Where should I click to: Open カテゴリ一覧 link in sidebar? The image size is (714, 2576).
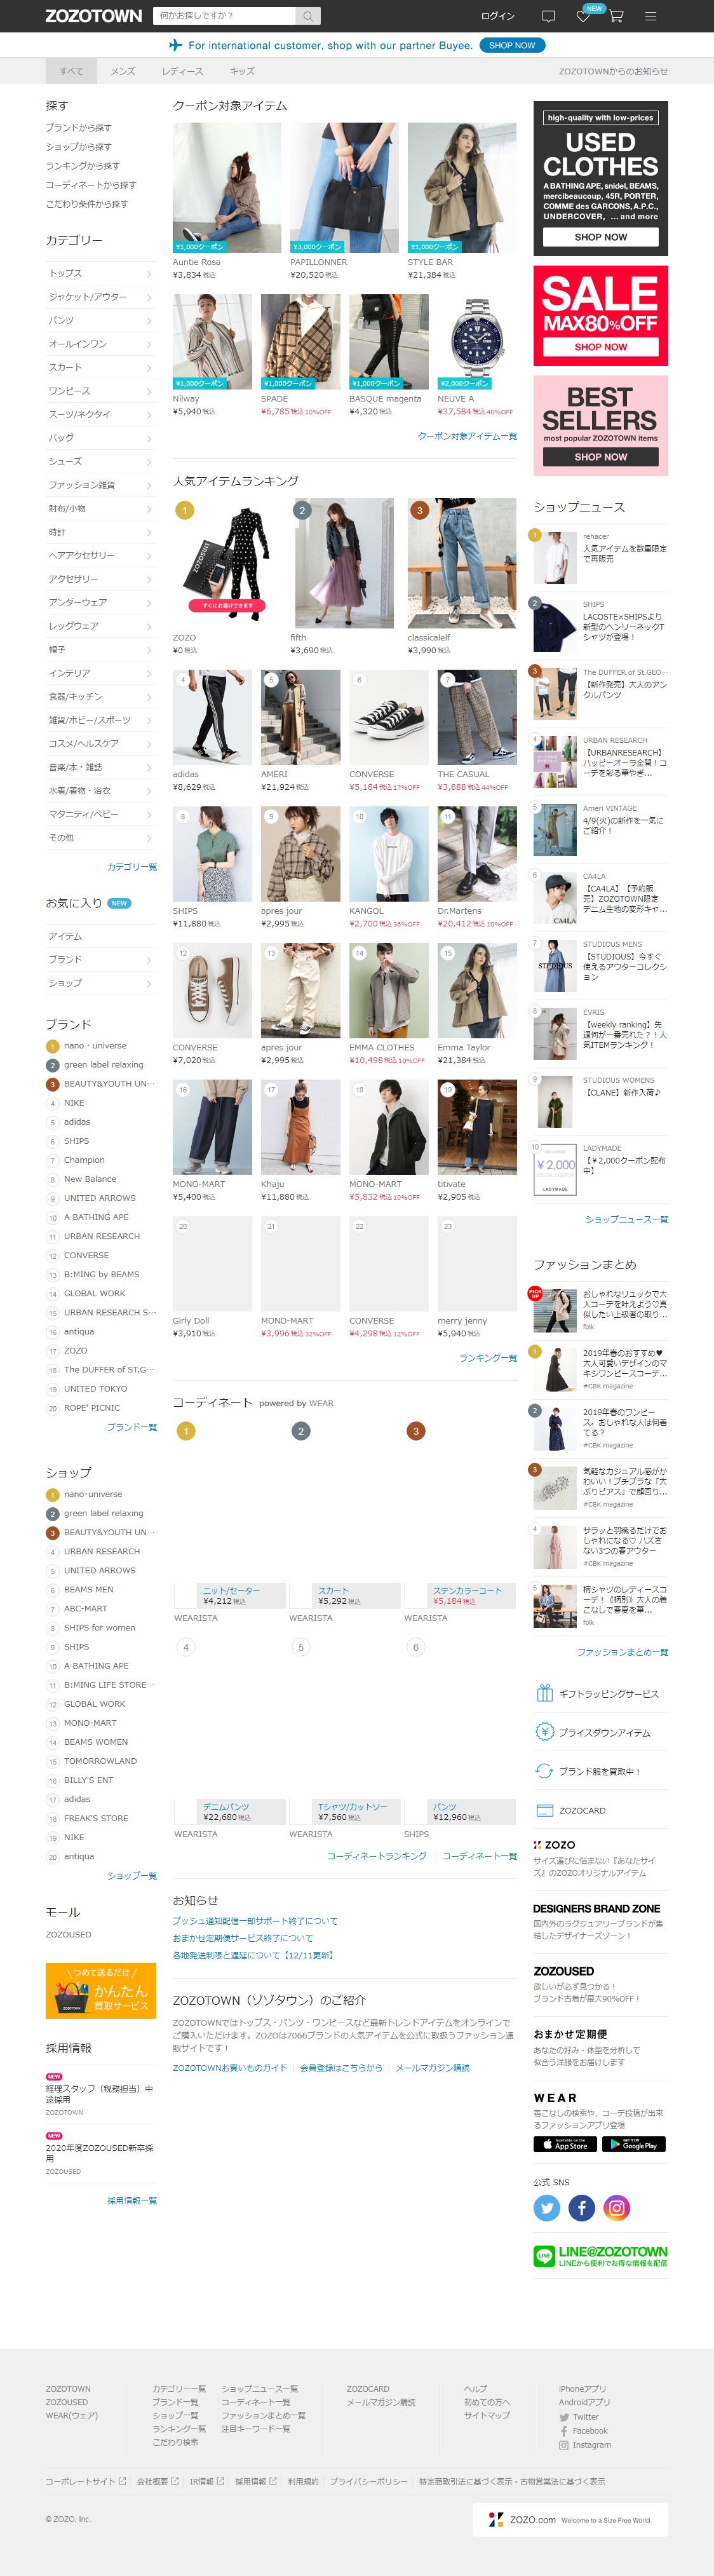132,867
